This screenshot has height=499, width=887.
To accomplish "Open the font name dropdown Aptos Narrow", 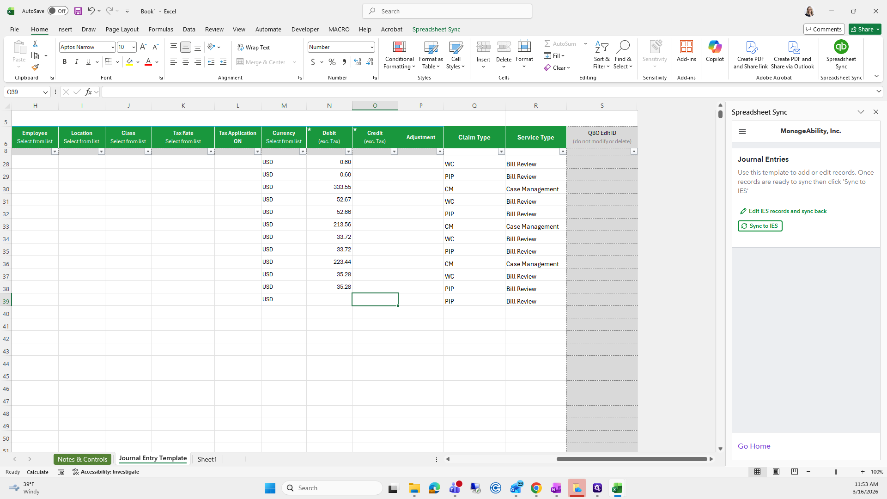I will tap(112, 47).
